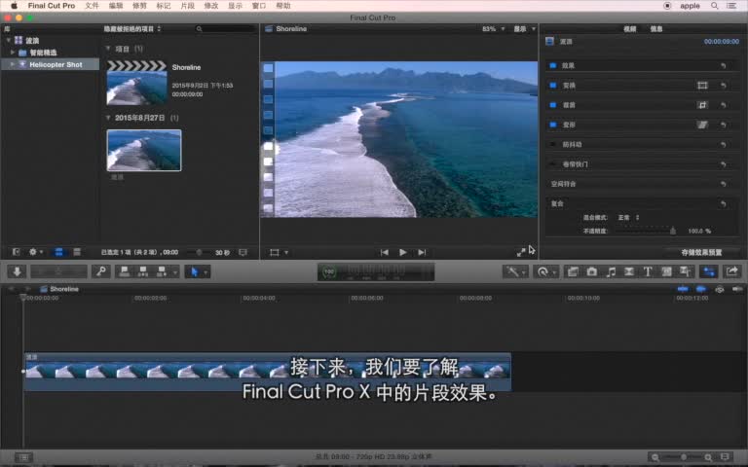The width and height of the screenshot is (748, 467).
Task: Toggle the Inspector panel button
Action: pyautogui.click(x=709, y=271)
